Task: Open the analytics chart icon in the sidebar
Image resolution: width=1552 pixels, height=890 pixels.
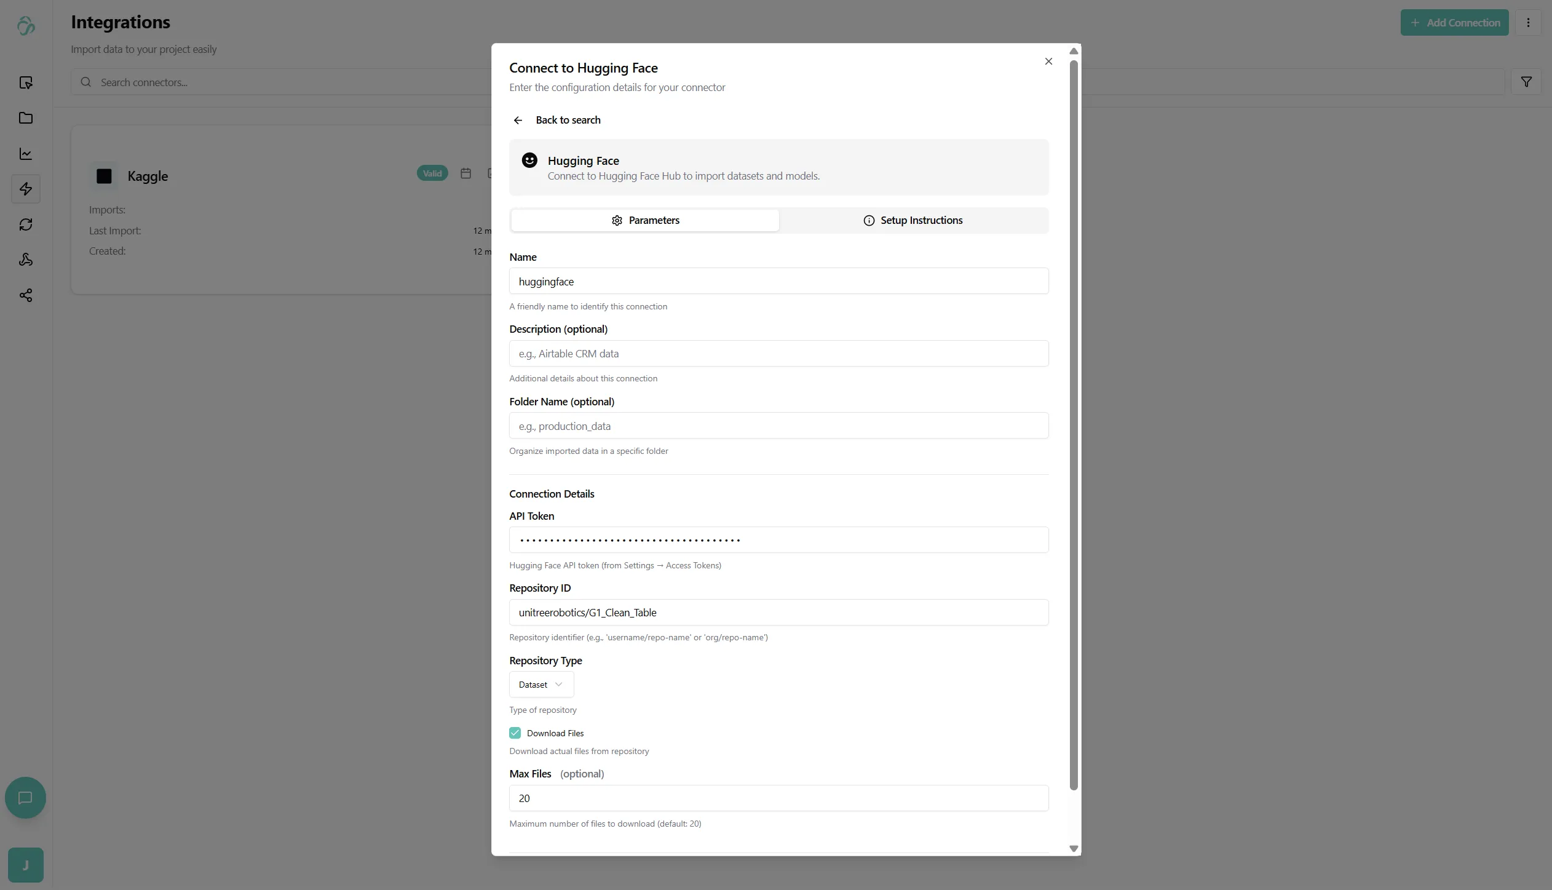Action: tap(26, 154)
